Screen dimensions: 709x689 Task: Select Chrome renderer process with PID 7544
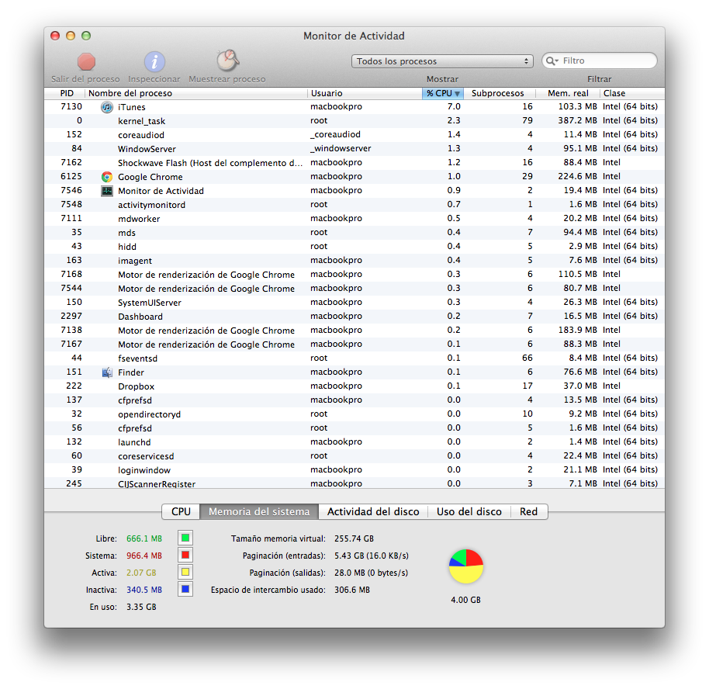point(354,288)
